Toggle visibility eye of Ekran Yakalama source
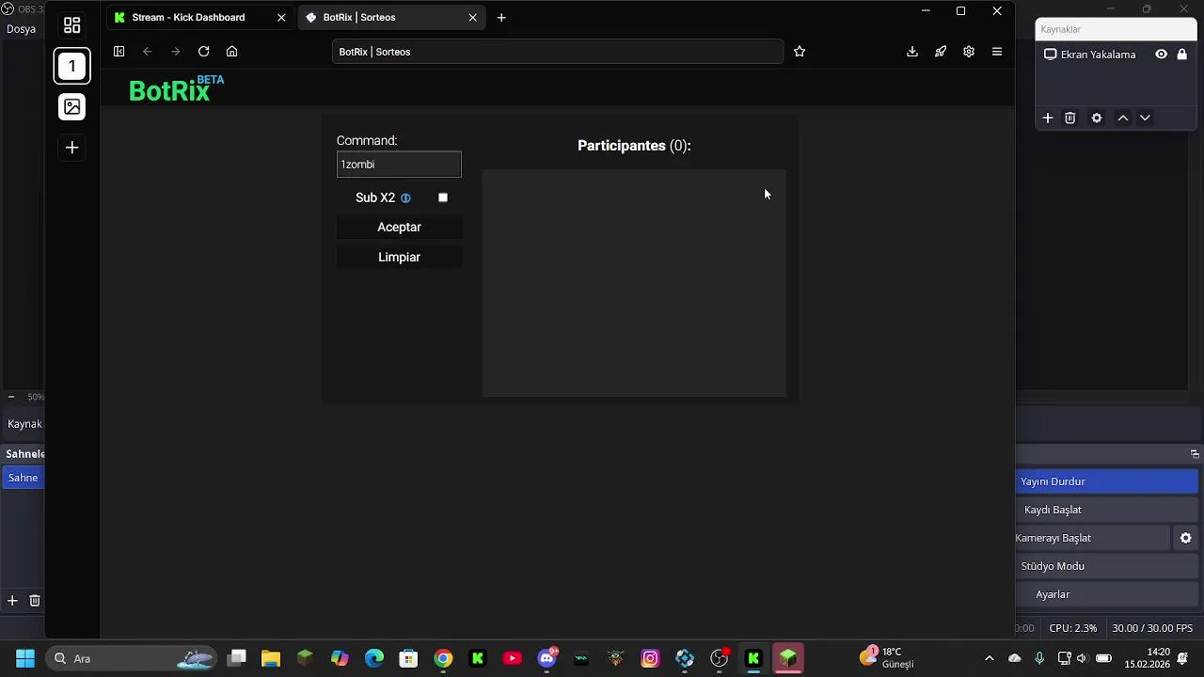The width and height of the screenshot is (1204, 677). coord(1162,55)
